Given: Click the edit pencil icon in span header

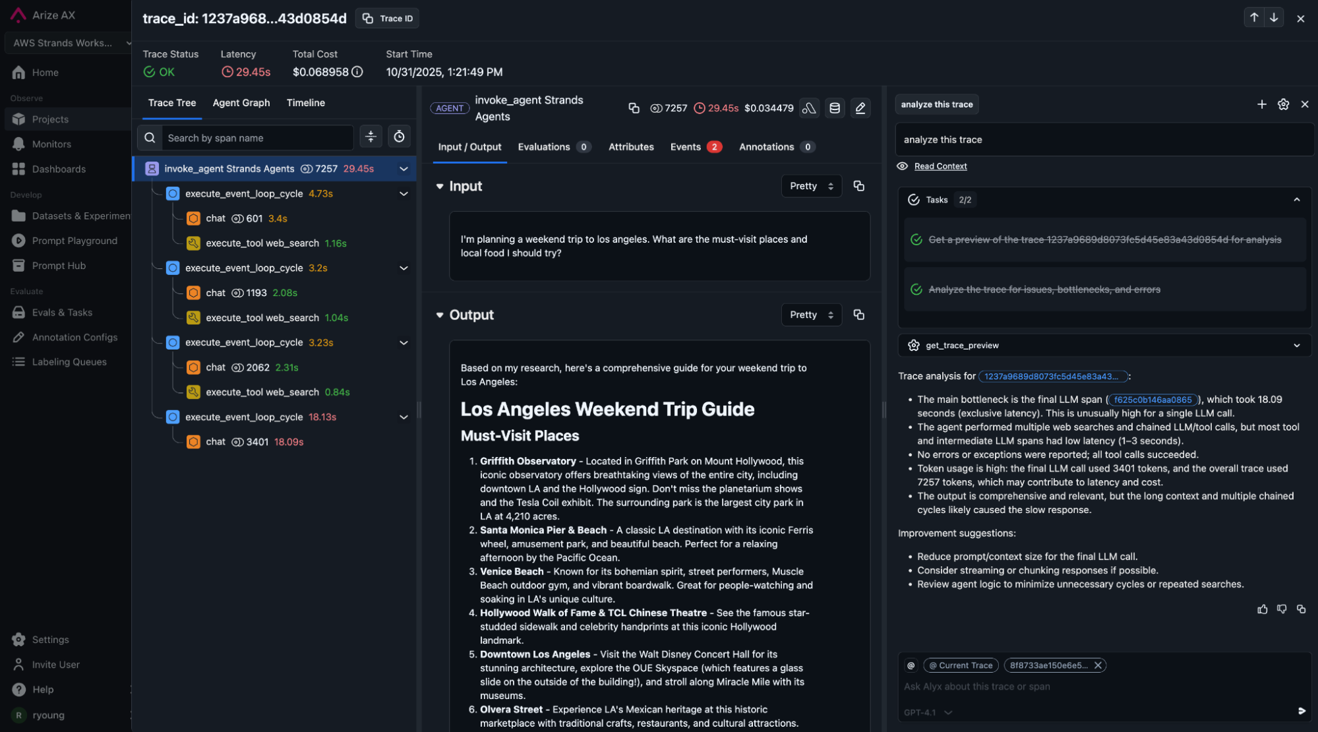Looking at the screenshot, I should coord(860,108).
